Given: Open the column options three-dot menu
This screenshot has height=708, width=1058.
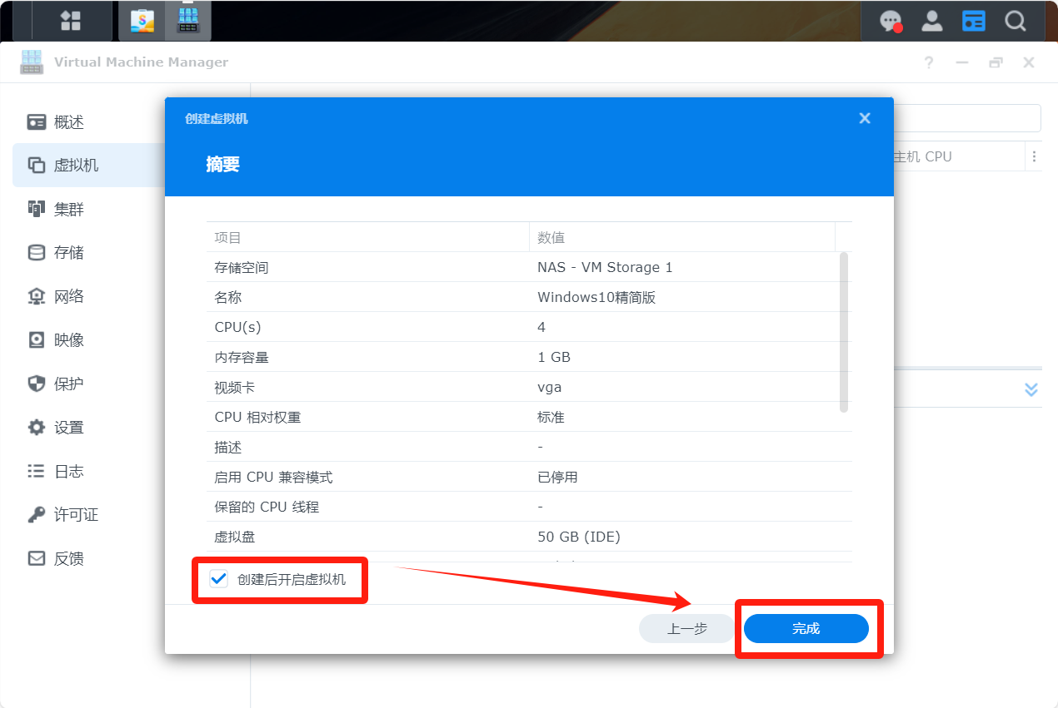Looking at the screenshot, I should (x=1034, y=156).
